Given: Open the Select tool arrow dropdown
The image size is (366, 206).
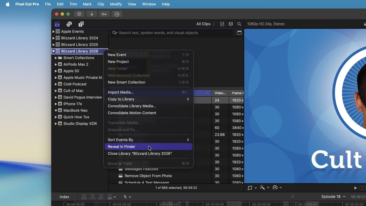Looking at the screenshot, I should pyautogui.click(x=127, y=197).
